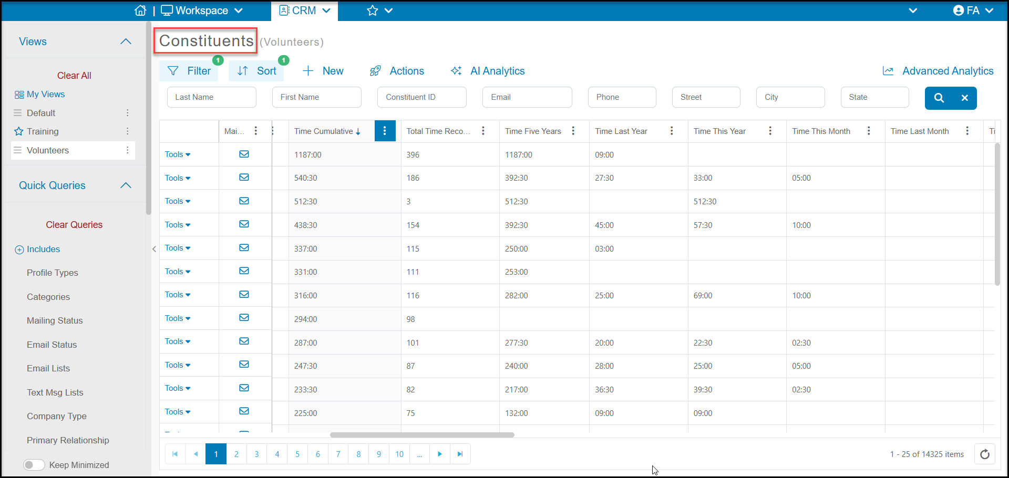Toggle the Keep Minimized switch

(x=34, y=465)
